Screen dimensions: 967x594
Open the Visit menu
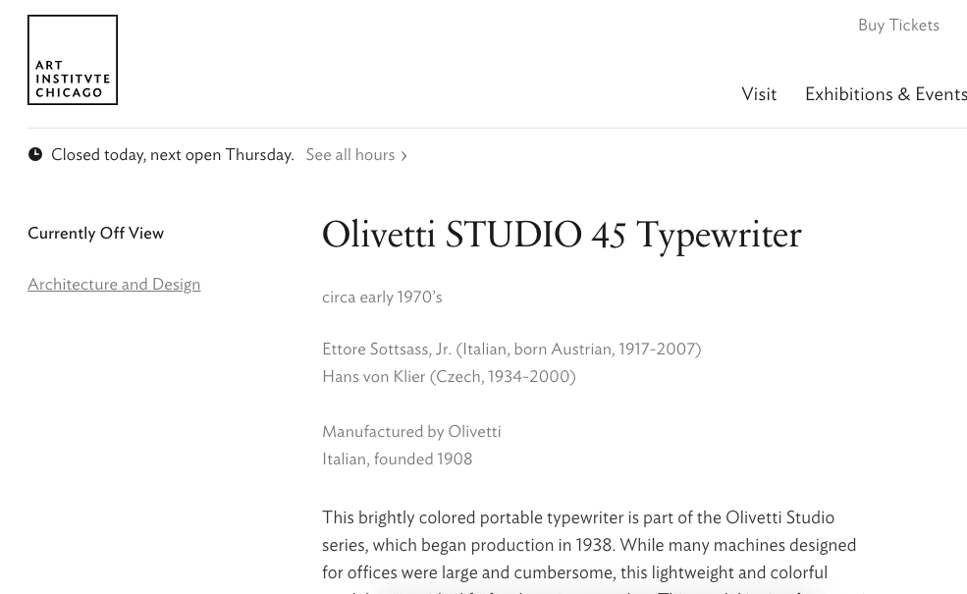click(x=759, y=94)
